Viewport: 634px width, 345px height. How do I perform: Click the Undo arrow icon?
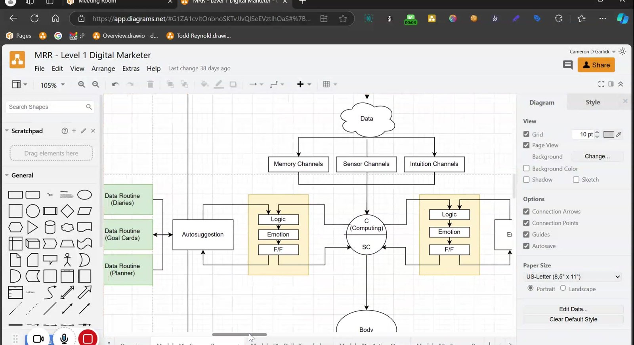tap(115, 84)
